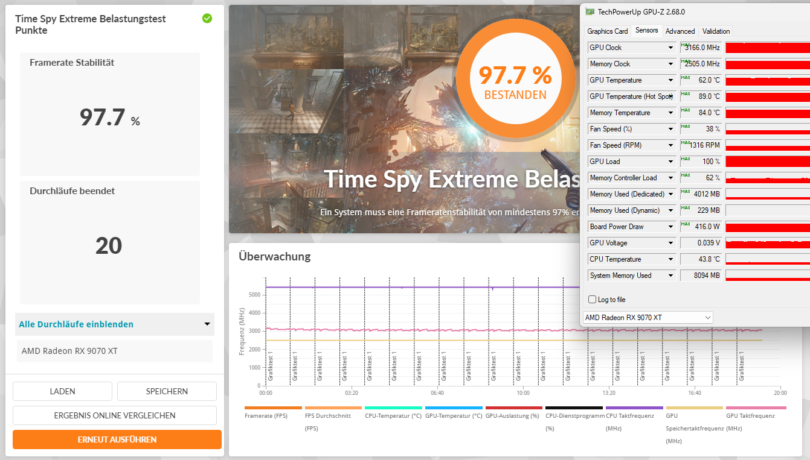Click the Überwachung section heading
This screenshot has width=810, height=460.
(274, 256)
